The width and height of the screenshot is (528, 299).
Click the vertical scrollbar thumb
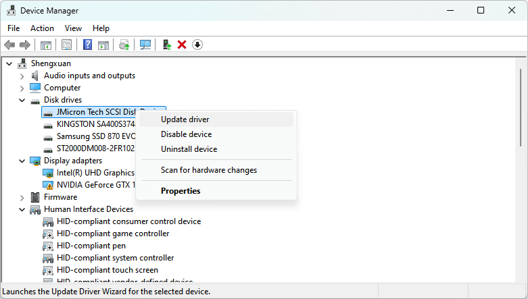tap(521, 107)
